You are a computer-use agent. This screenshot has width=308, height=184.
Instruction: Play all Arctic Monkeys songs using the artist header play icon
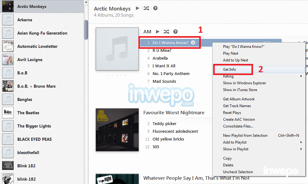(137, 8)
